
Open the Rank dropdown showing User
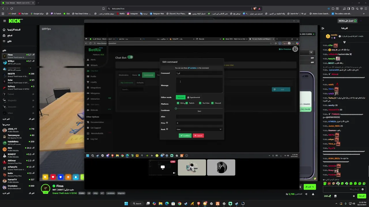pos(199,129)
